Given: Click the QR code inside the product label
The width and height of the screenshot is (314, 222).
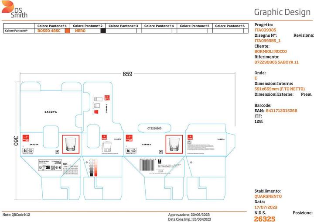Looking at the screenshot, I should click(x=53, y=168).
